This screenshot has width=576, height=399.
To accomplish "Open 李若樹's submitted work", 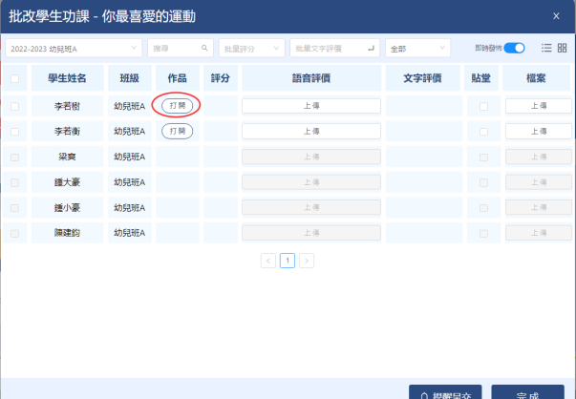I will (177, 106).
